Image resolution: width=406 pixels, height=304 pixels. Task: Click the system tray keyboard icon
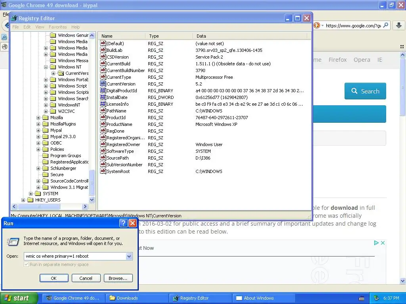362,298
